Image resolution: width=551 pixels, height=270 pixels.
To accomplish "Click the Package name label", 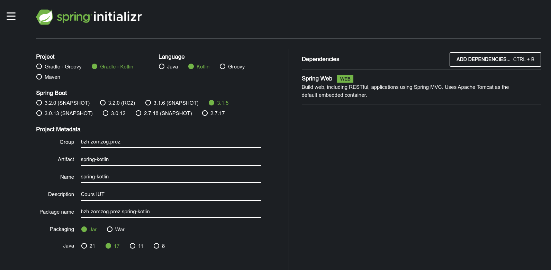I will tap(56, 212).
